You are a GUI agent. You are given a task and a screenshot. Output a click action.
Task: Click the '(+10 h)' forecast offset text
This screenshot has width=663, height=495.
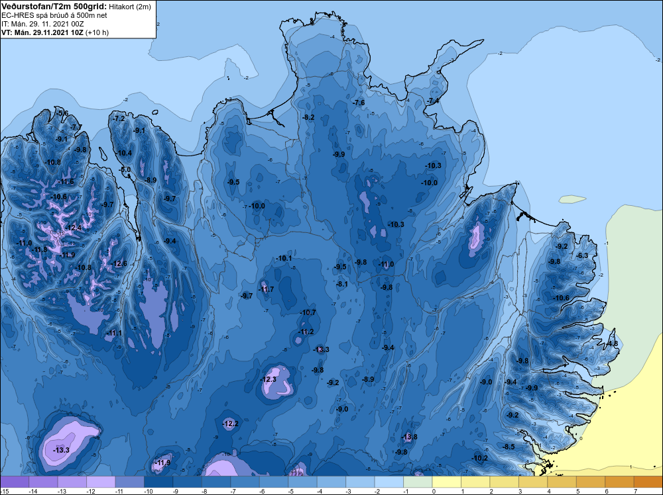point(97,32)
